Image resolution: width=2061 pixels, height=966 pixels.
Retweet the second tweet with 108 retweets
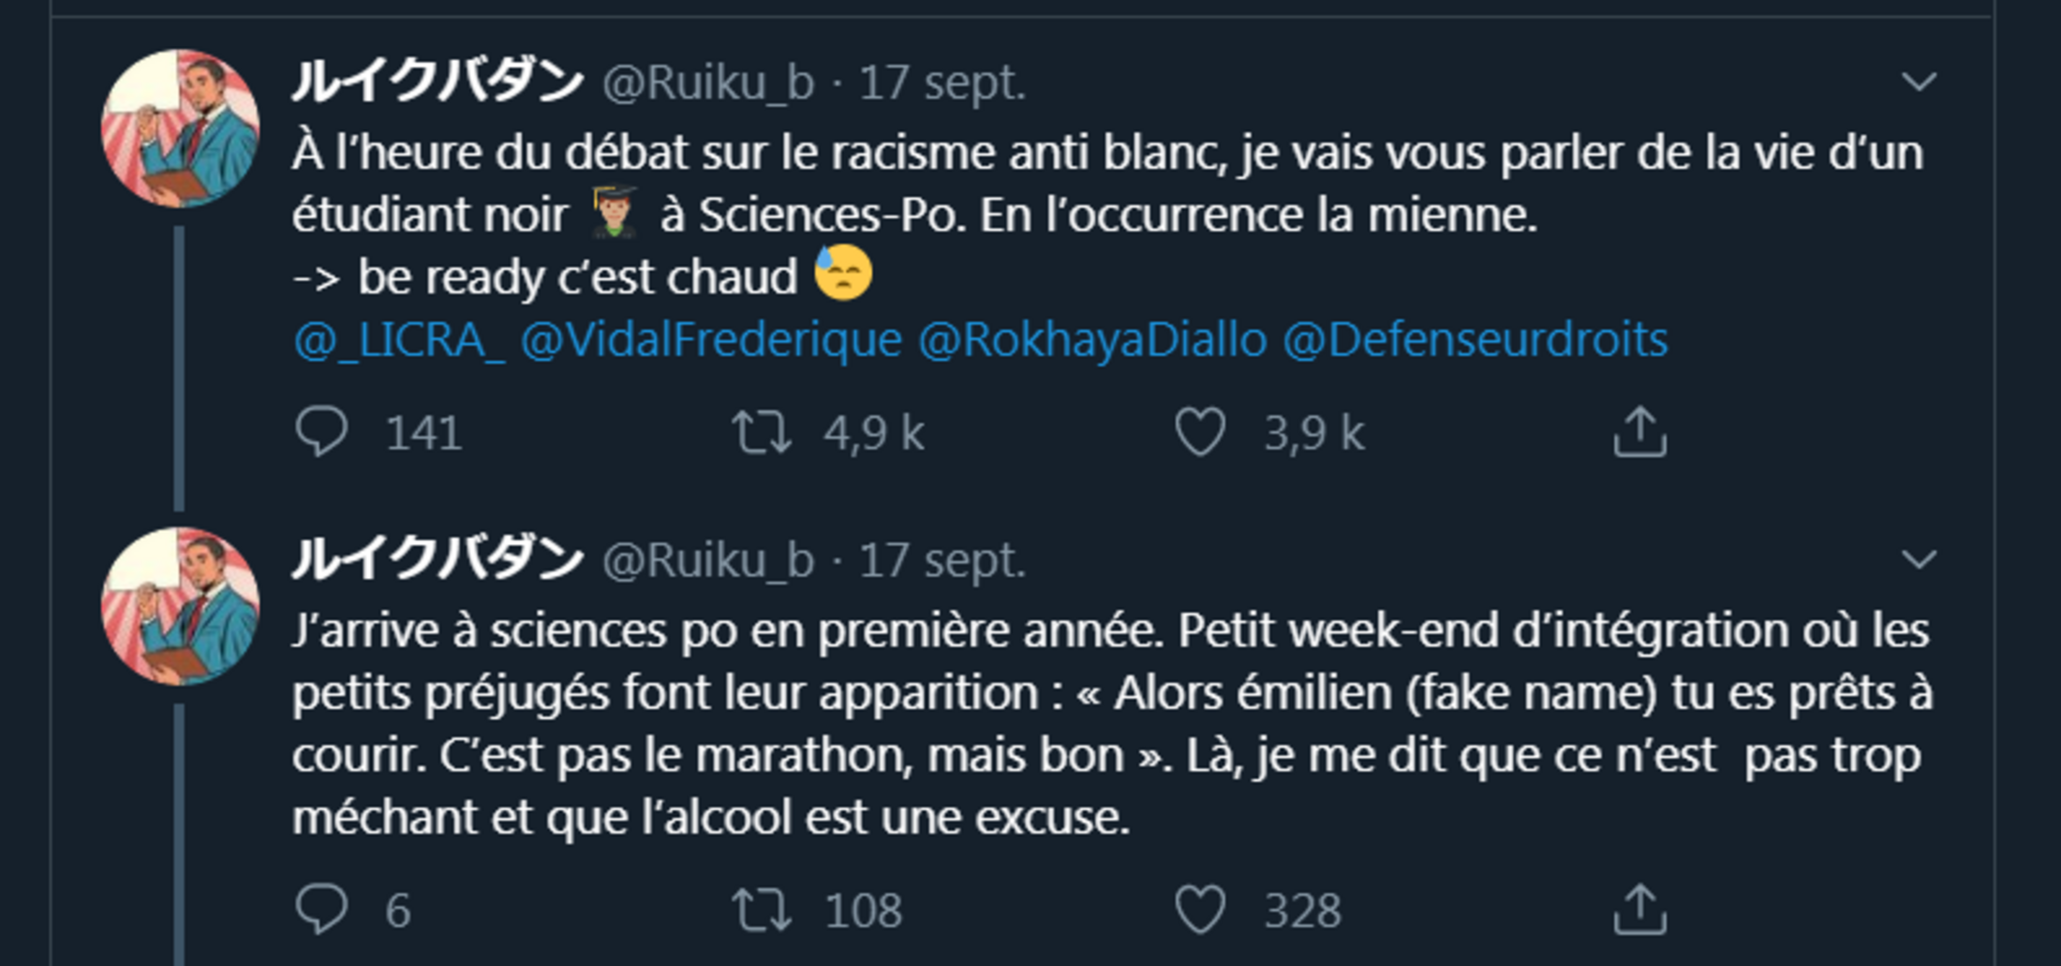(762, 910)
